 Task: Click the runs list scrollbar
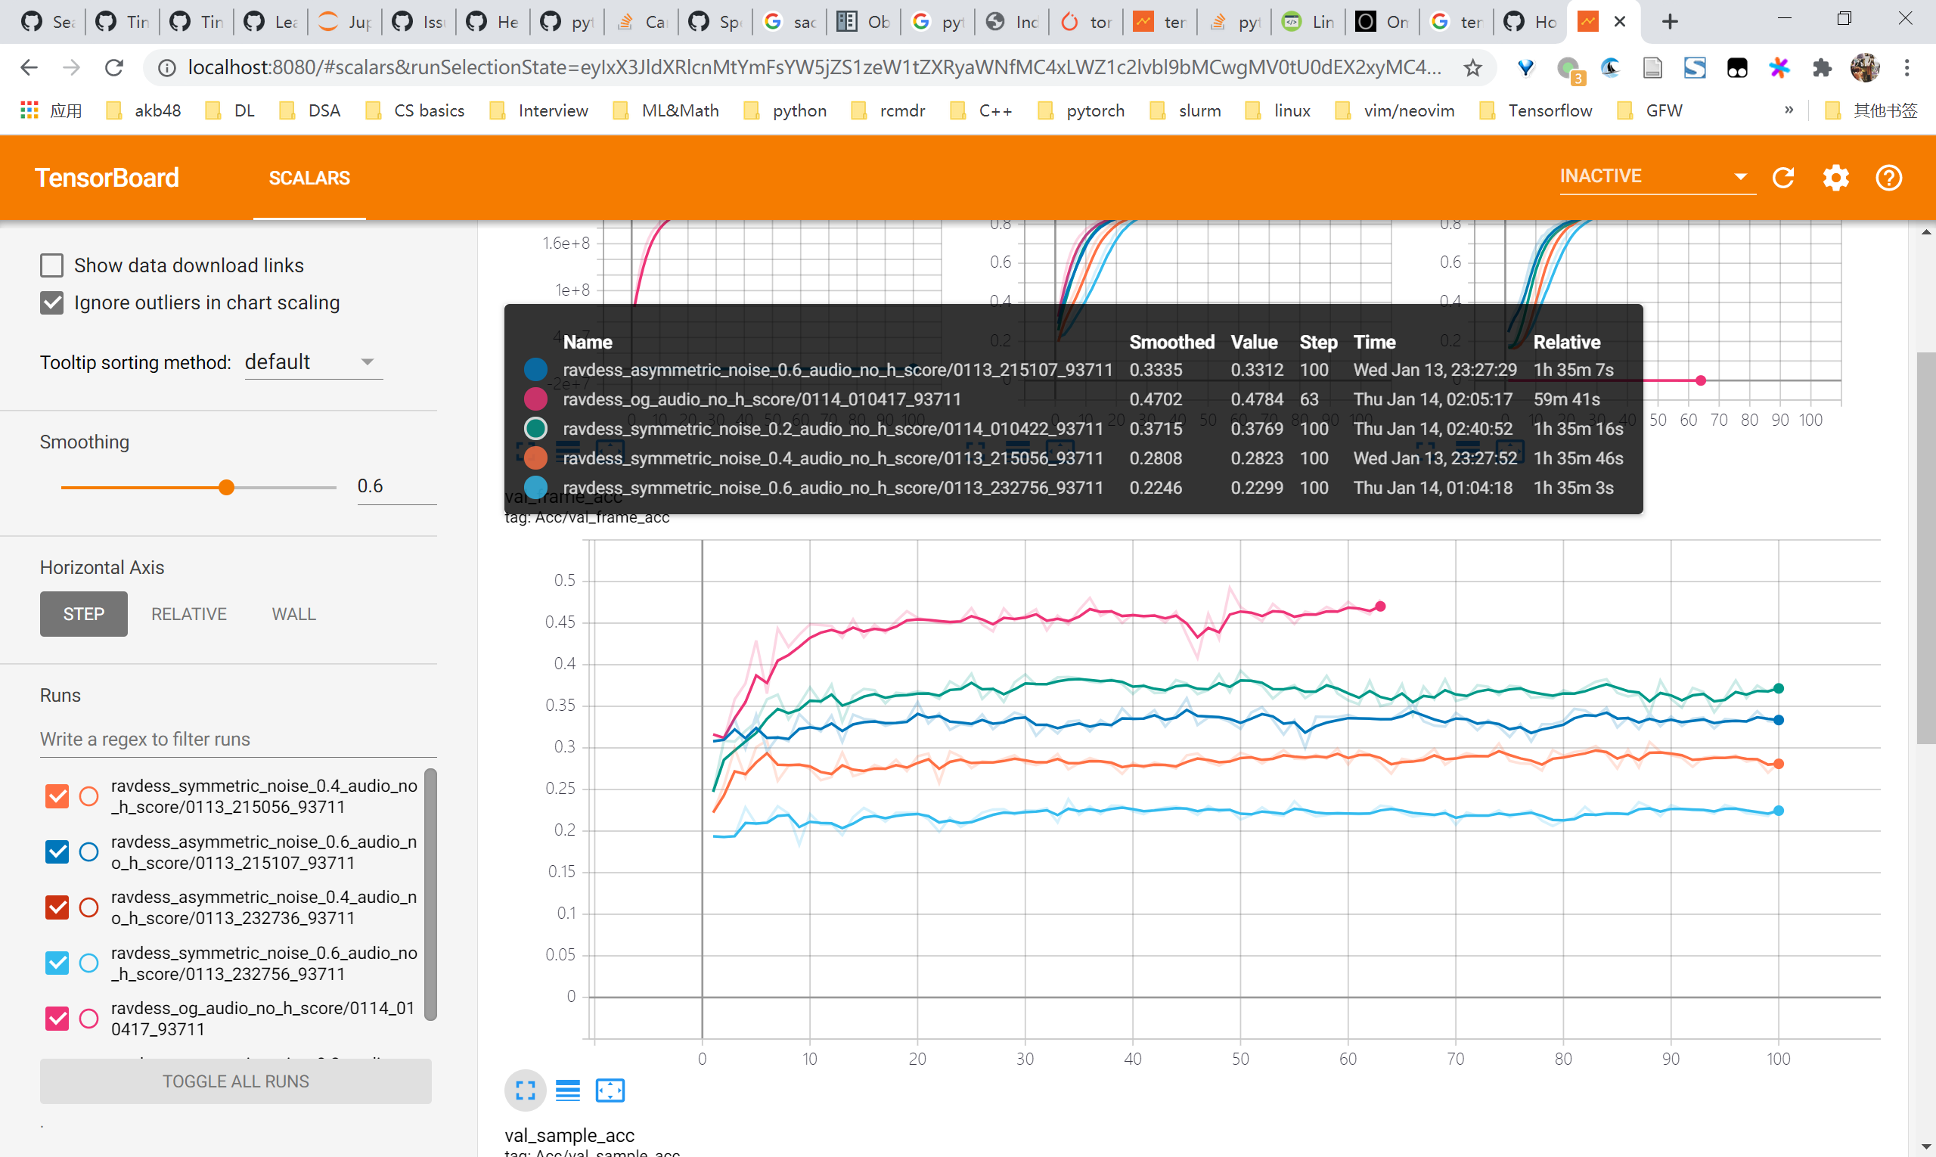(430, 895)
